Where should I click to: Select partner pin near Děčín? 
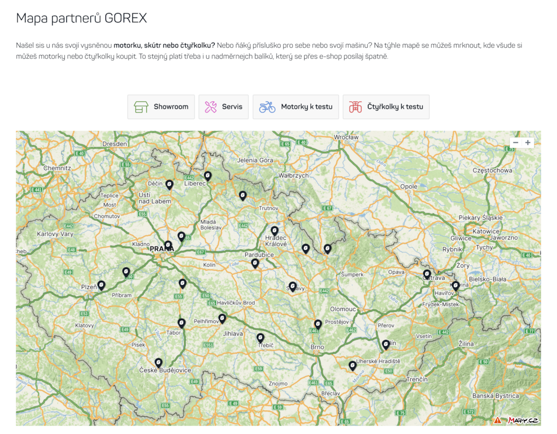[x=169, y=184]
